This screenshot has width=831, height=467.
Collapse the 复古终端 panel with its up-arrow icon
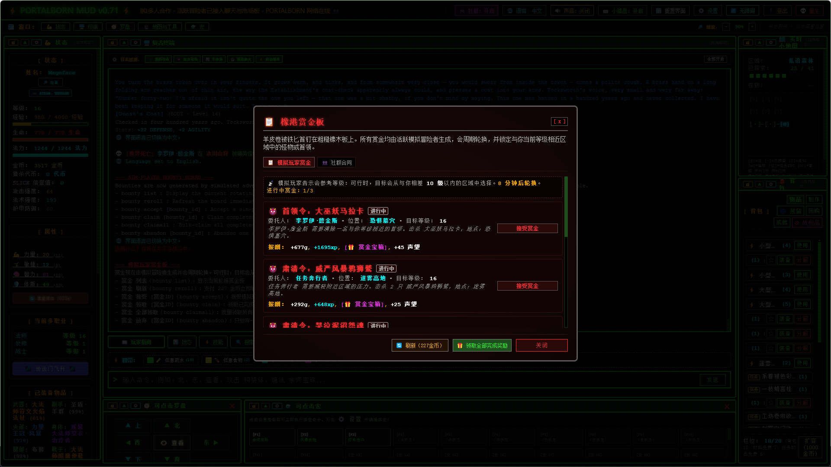pyautogui.click(x=124, y=43)
